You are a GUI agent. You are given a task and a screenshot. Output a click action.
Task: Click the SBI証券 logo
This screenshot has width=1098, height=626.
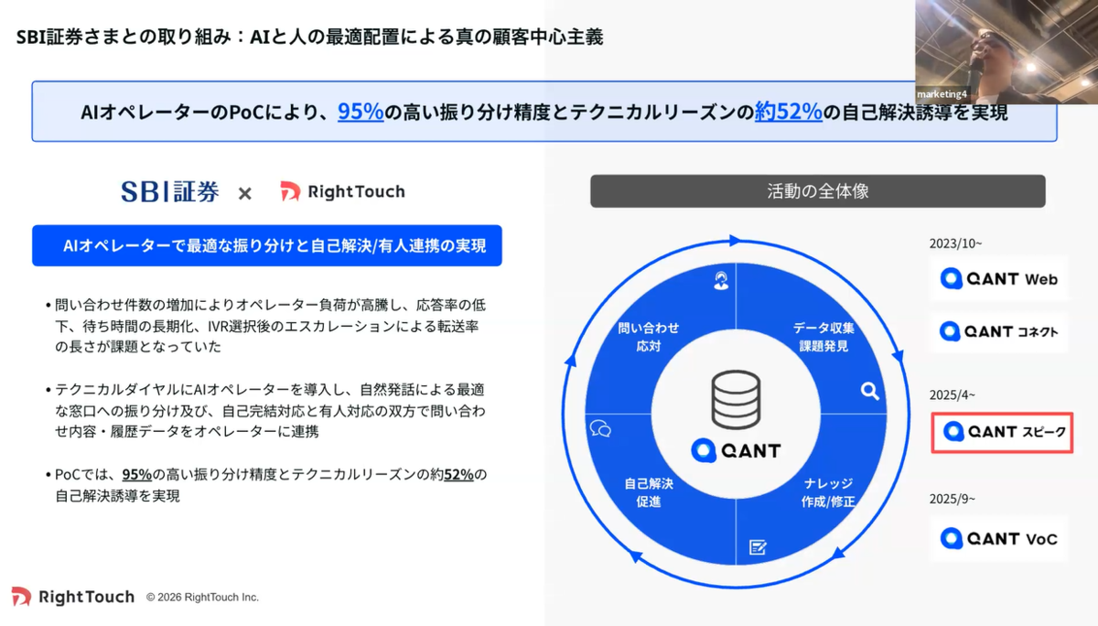coord(170,191)
